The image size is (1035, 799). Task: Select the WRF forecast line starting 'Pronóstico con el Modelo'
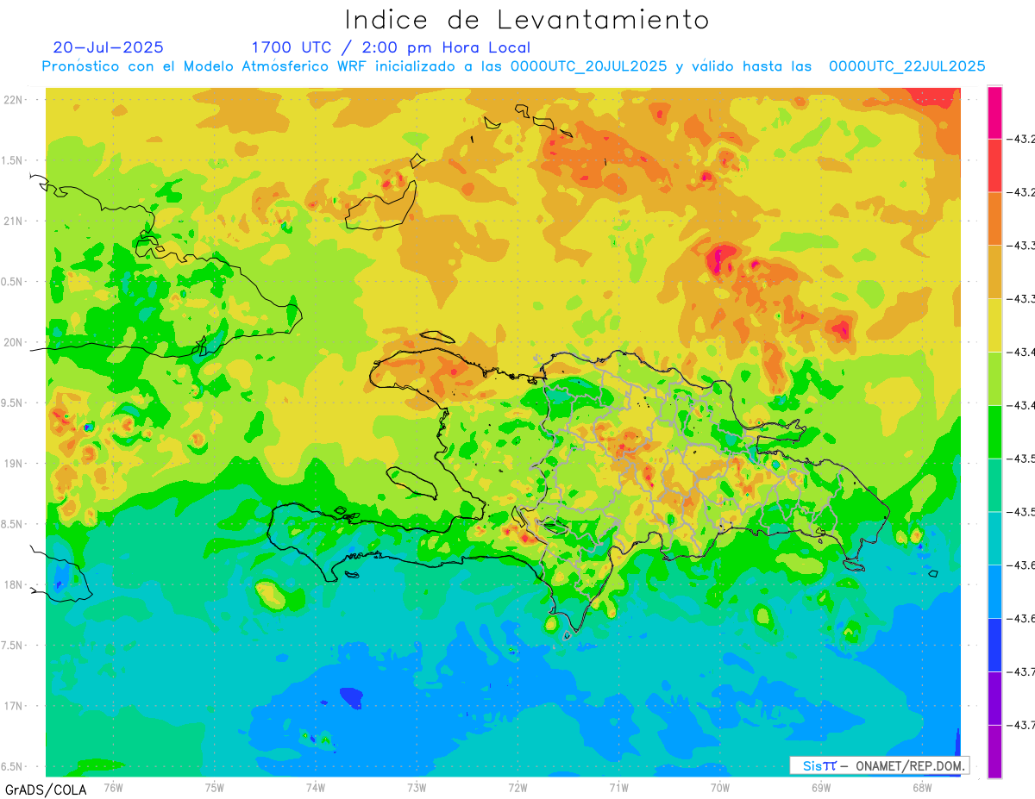[x=513, y=66]
